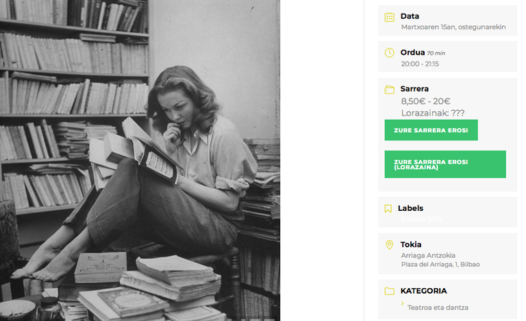Viewport: 526px width, 321px height.
Task: Click ZURE SARRERA EROSI (LORAZAINA) button
Action: [445, 164]
